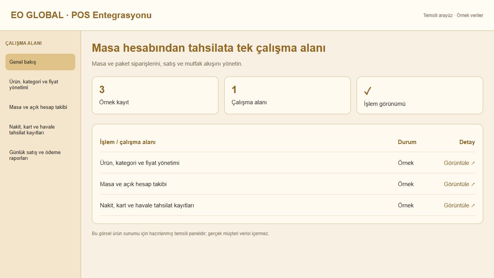Viewport: 494px width, 278px height.
Task: Click table cell Nakit, kart ve havale tahsilat kayıtları
Action: pyautogui.click(x=147, y=205)
